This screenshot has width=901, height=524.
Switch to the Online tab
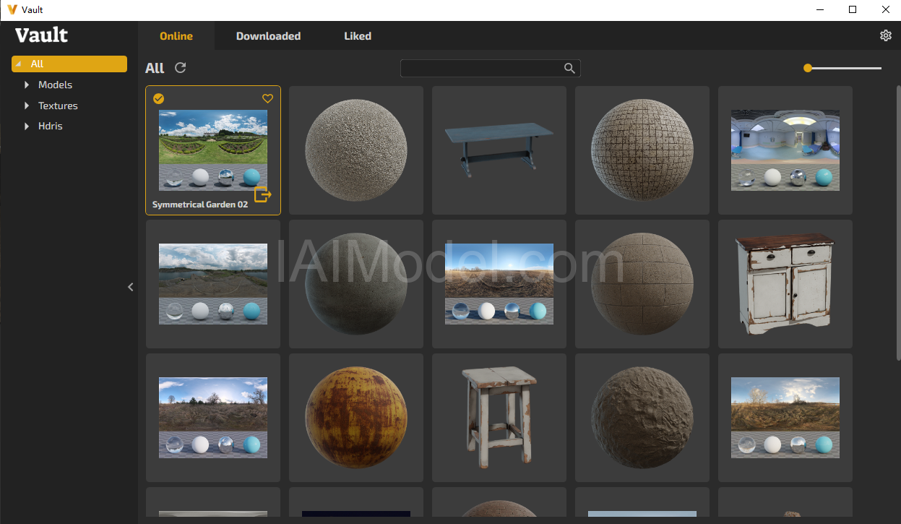pos(176,36)
